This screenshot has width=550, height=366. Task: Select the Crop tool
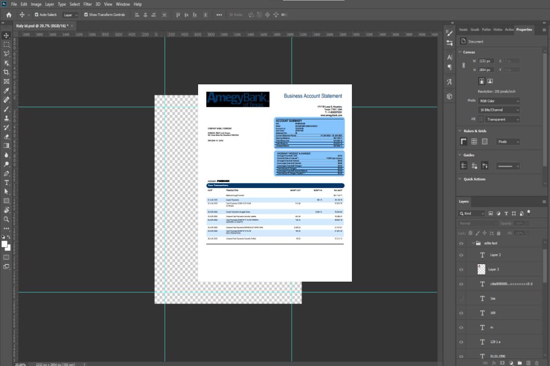coord(6,72)
